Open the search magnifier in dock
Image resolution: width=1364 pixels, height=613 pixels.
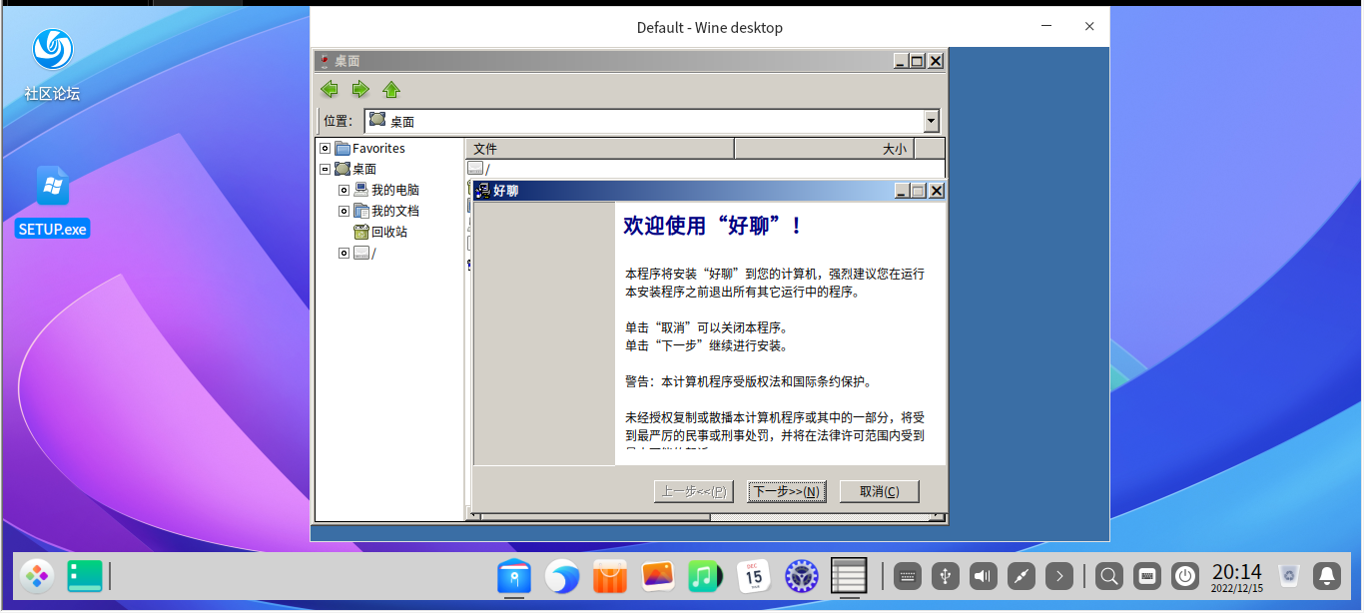tap(1109, 576)
